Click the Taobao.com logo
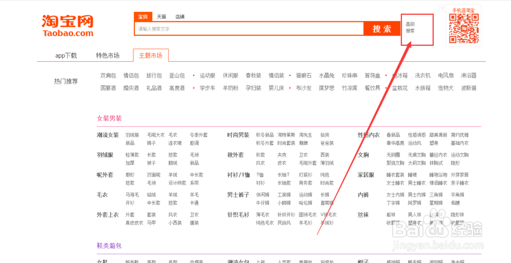Image resolution: width=511 pixels, height=263 pixels. point(67,26)
